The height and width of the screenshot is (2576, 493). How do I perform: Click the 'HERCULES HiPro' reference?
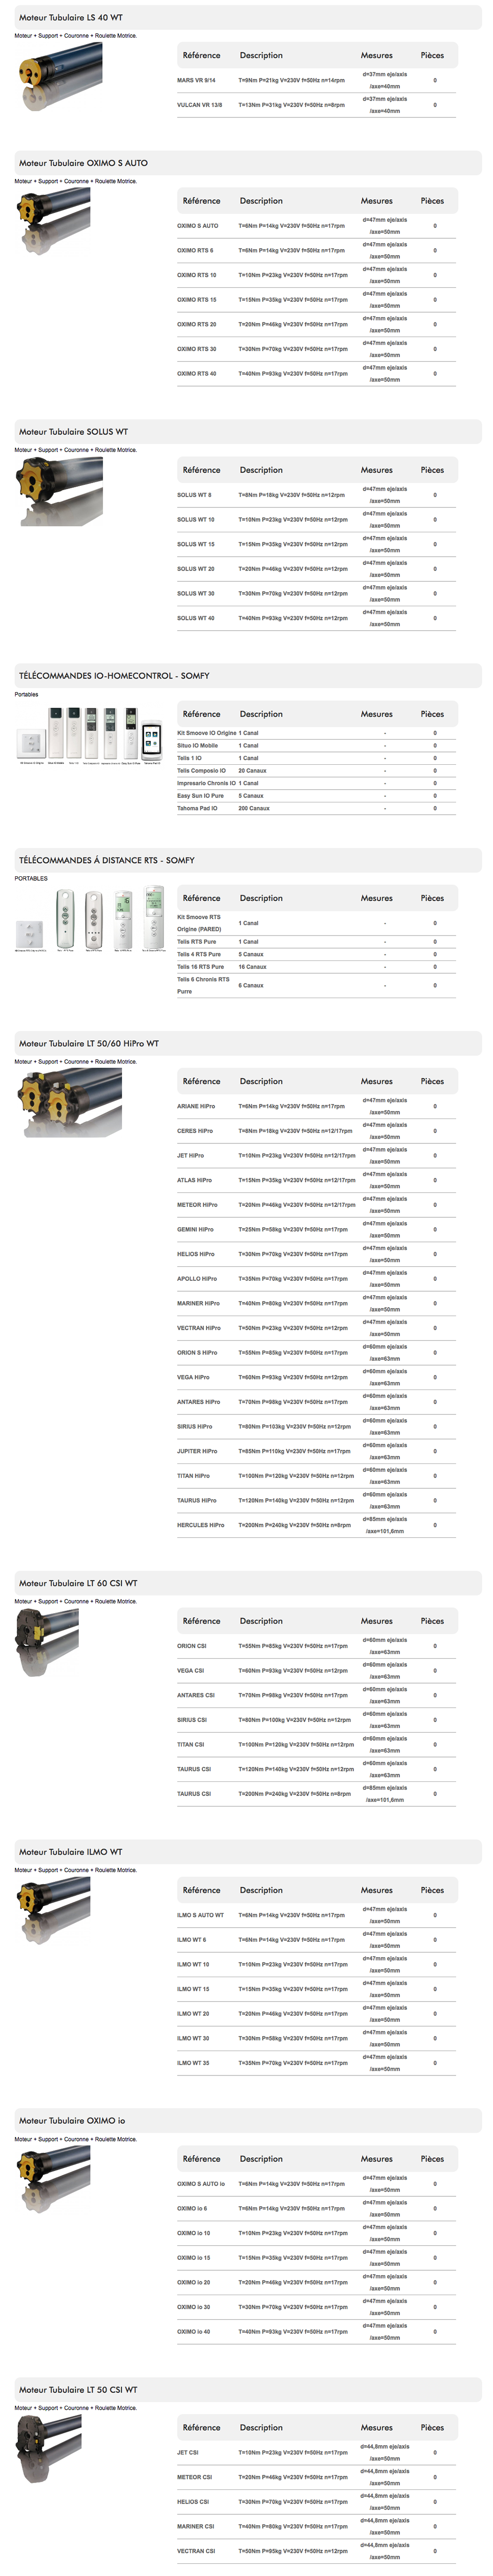tap(201, 1526)
